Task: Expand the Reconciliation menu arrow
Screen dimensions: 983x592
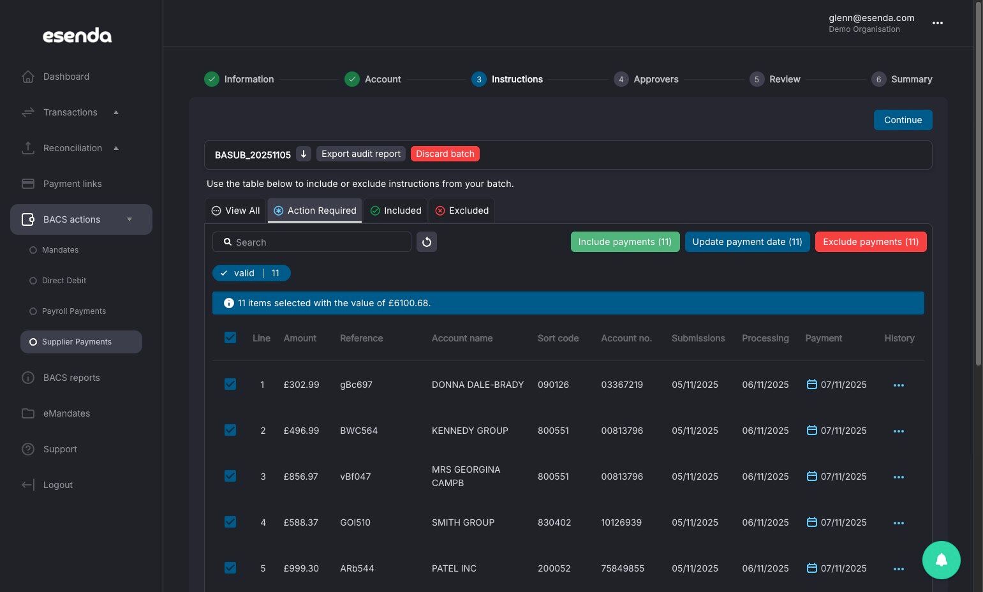Action: pyautogui.click(x=116, y=148)
